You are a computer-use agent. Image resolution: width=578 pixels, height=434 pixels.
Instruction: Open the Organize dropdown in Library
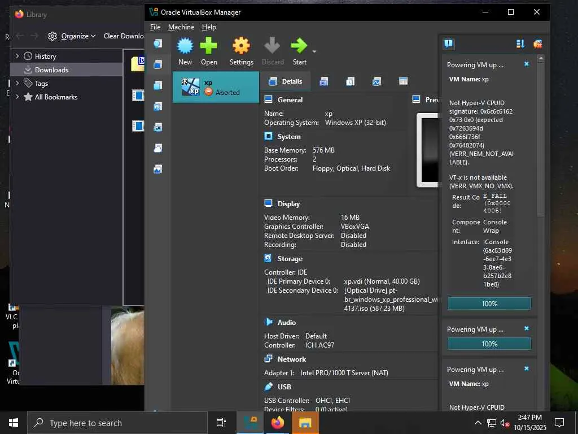(x=72, y=36)
